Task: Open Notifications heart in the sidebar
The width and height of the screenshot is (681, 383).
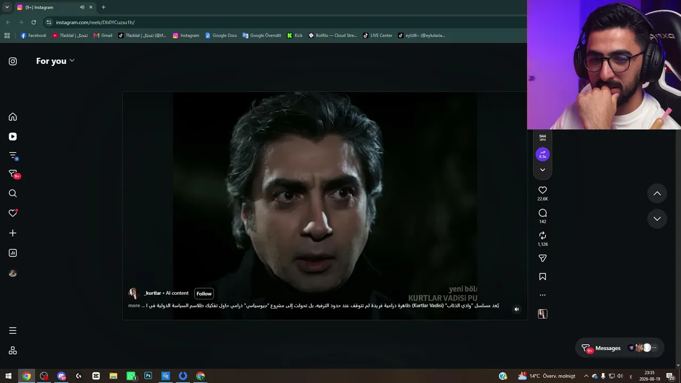Action: 13,213
